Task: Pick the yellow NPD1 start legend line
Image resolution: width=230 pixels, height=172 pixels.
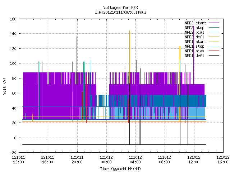Action: coord(214,42)
